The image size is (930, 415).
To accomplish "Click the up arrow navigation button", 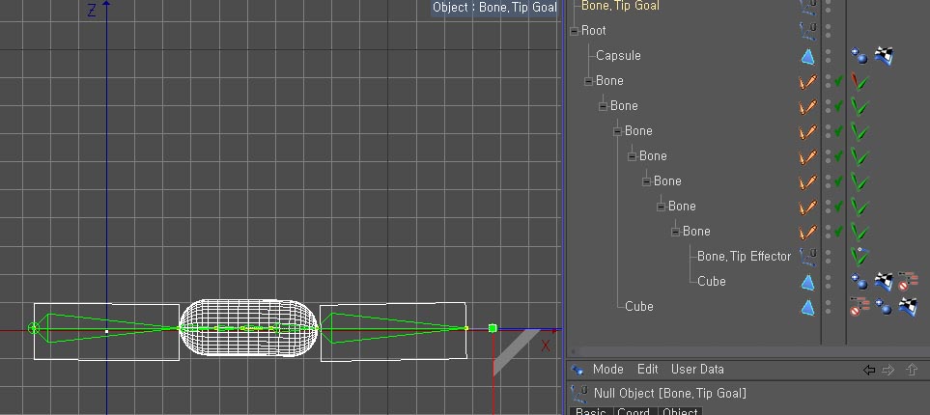I will [x=912, y=370].
